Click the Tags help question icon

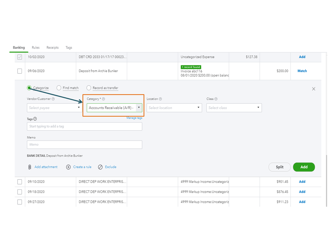pos(35,119)
